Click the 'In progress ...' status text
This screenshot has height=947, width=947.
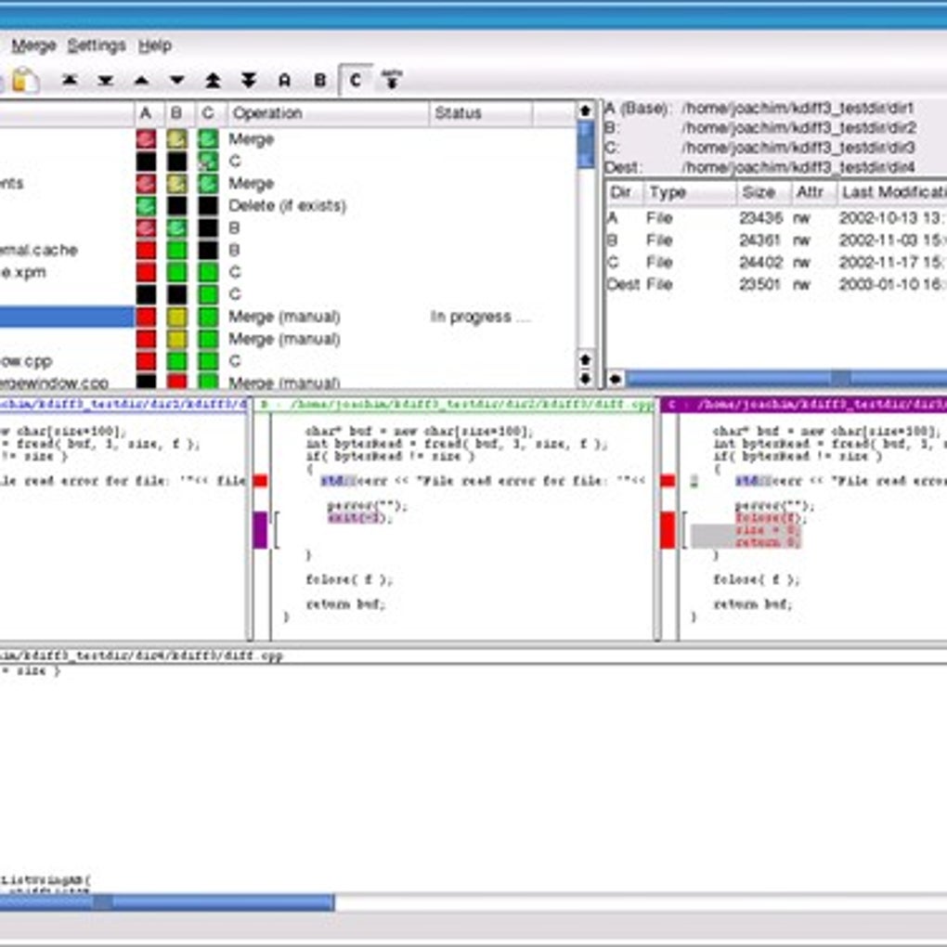pyautogui.click(x=480, y=318)
